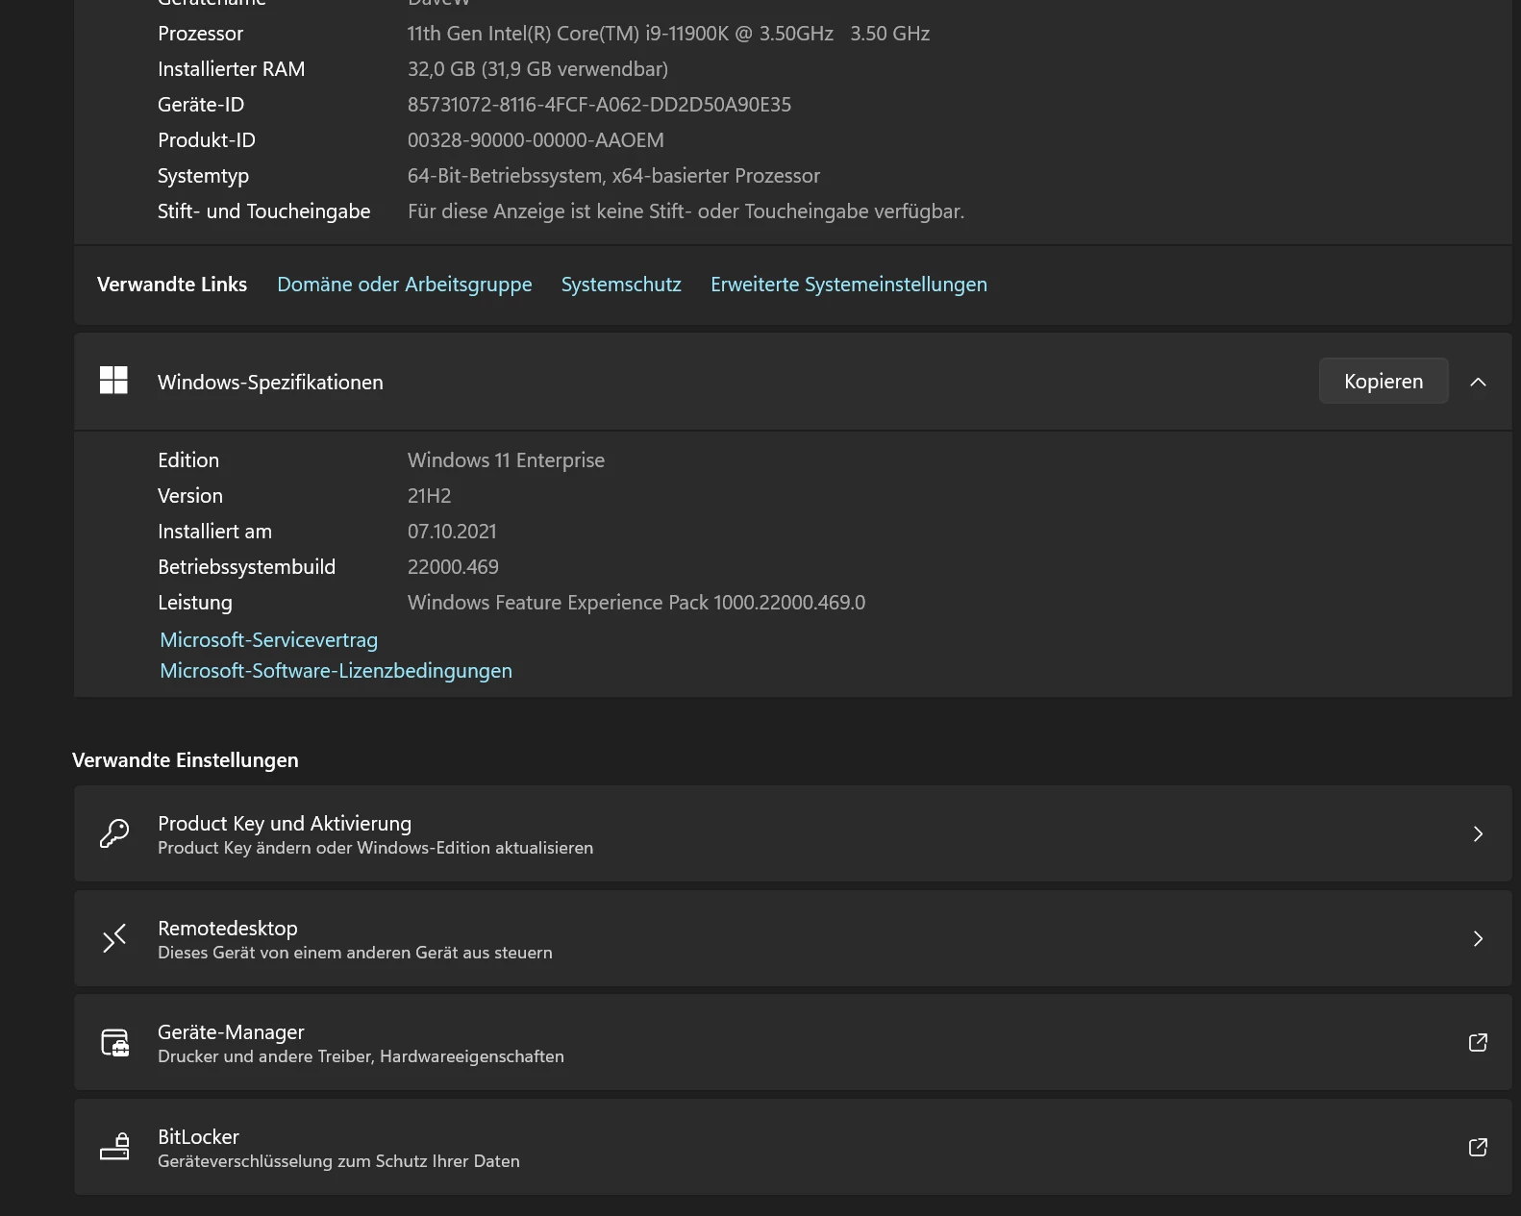Select the Remotedesktop title text
This screenshot has width=1521, height=1216.
click(228, 929)
